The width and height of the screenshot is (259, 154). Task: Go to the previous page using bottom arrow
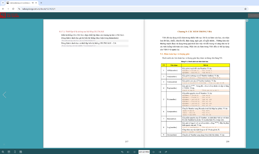(x=134, y=152)
